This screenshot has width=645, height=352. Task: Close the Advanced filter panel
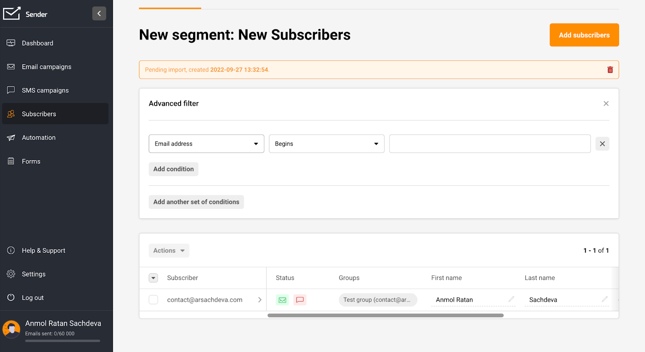pyautogui.click(x=605, y=104)
